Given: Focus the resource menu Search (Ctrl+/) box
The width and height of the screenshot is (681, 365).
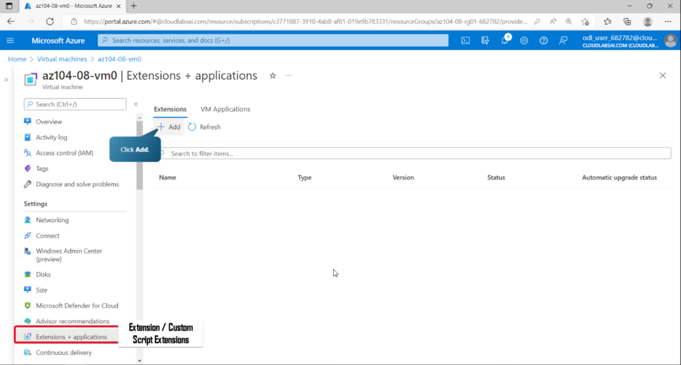Looking at the screenshot, I should click(x=75, y=104).
